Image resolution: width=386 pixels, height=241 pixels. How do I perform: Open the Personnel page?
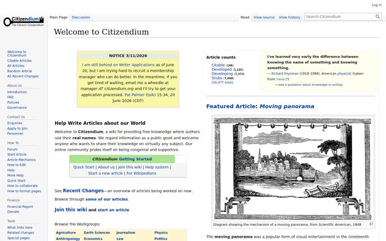click(x=15, y=133)
